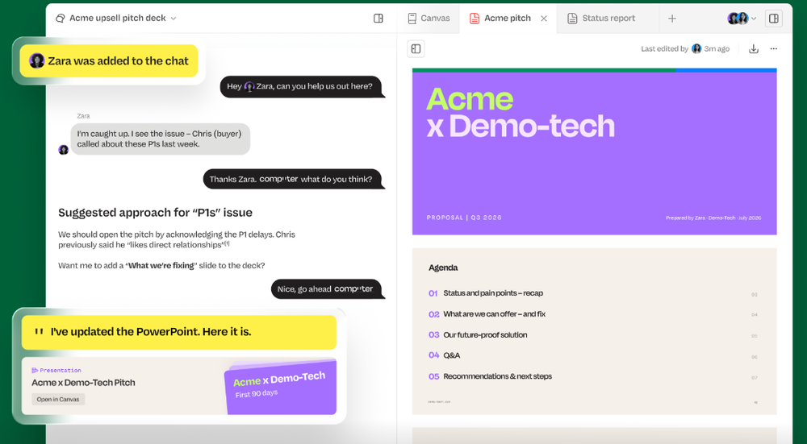The height and width of the screenshot is (444, 807).
Task: Toggle the right layout panel icon
Action: (x=774, y=19)
